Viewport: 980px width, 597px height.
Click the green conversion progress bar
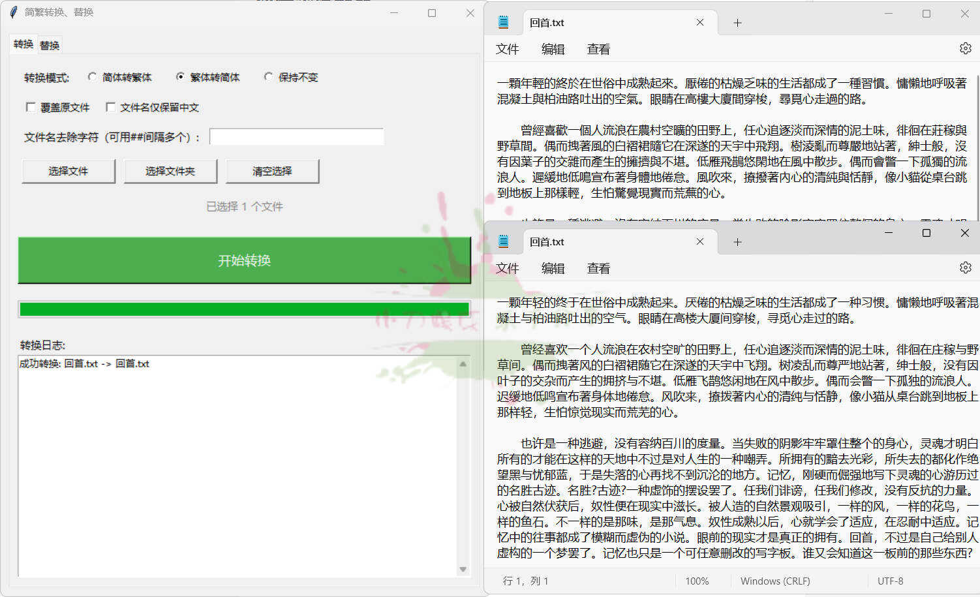243,308
